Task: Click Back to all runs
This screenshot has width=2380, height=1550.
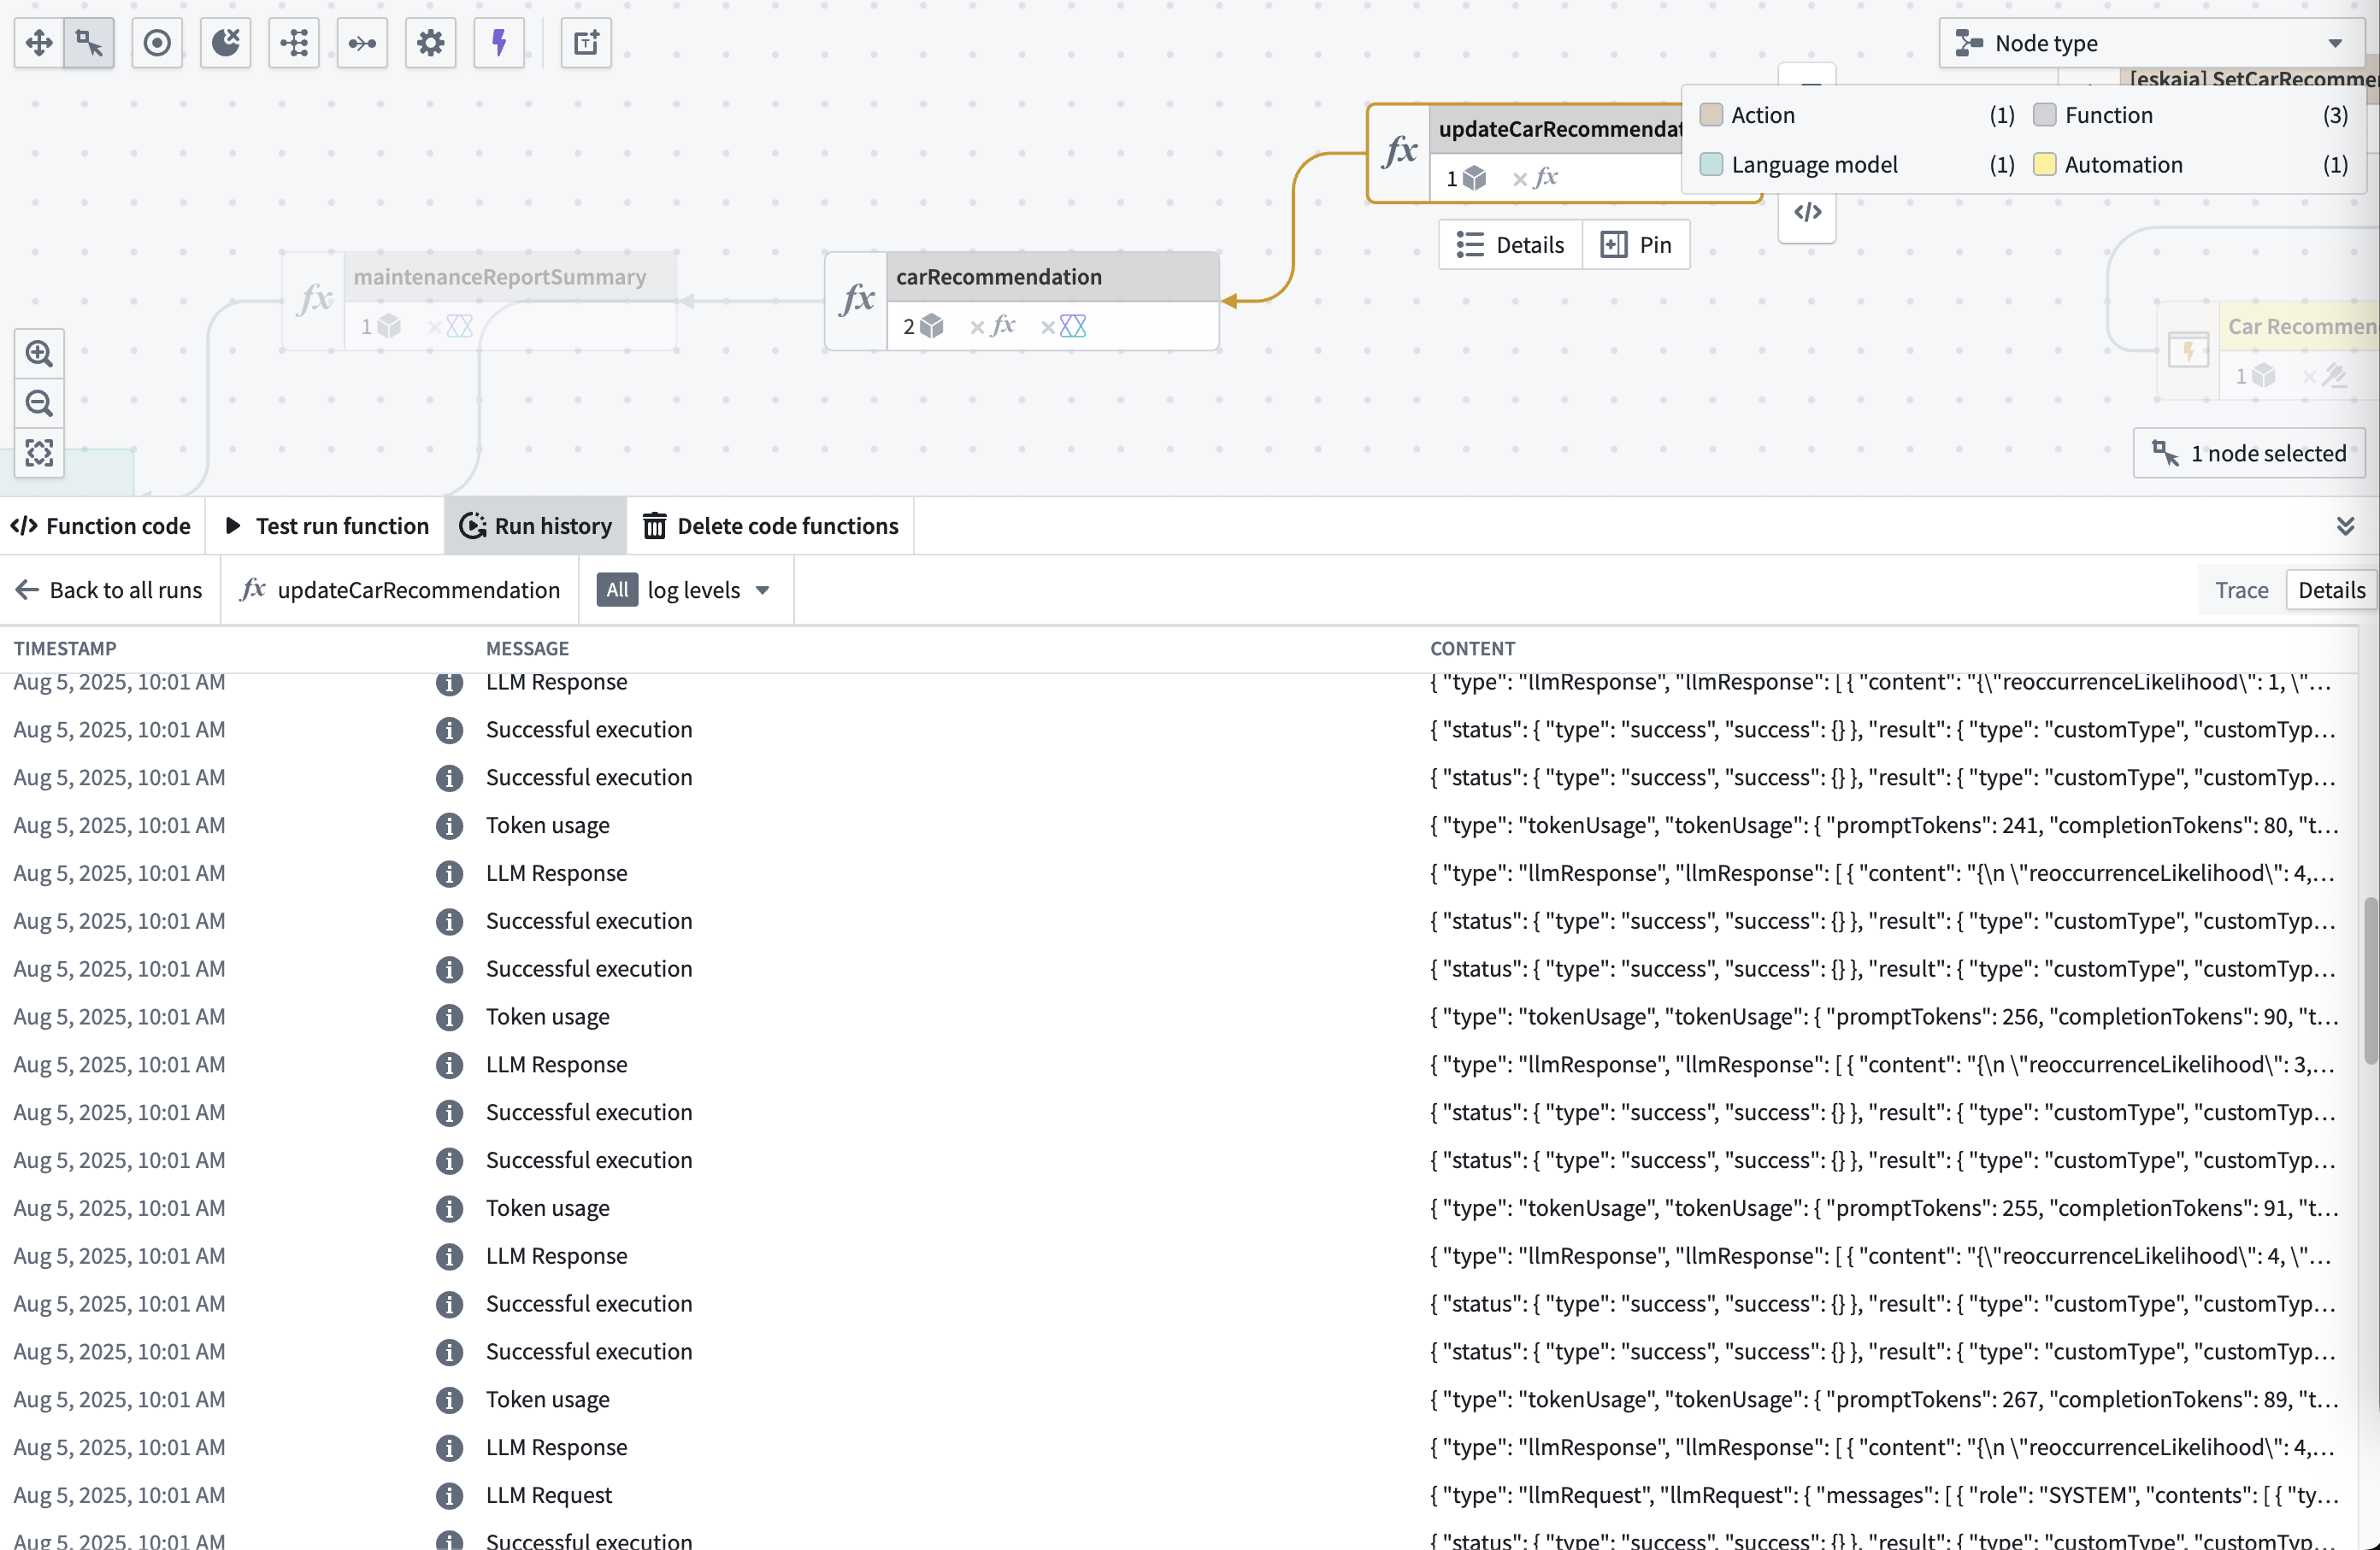Action: pyautogui.click(x=108, y=590)
